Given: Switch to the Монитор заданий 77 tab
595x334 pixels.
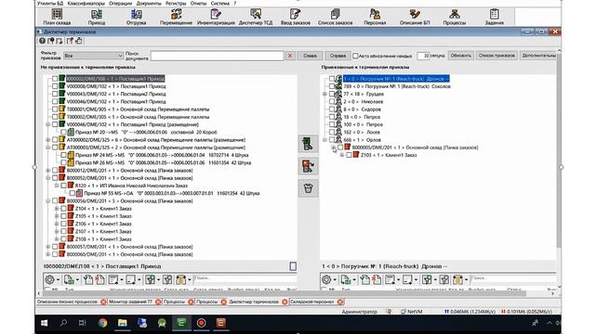Looking at the screenshot, I should tap(130, 302).
